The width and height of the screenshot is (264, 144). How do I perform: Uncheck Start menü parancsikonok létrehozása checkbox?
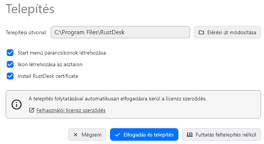(x=10, y=53)
